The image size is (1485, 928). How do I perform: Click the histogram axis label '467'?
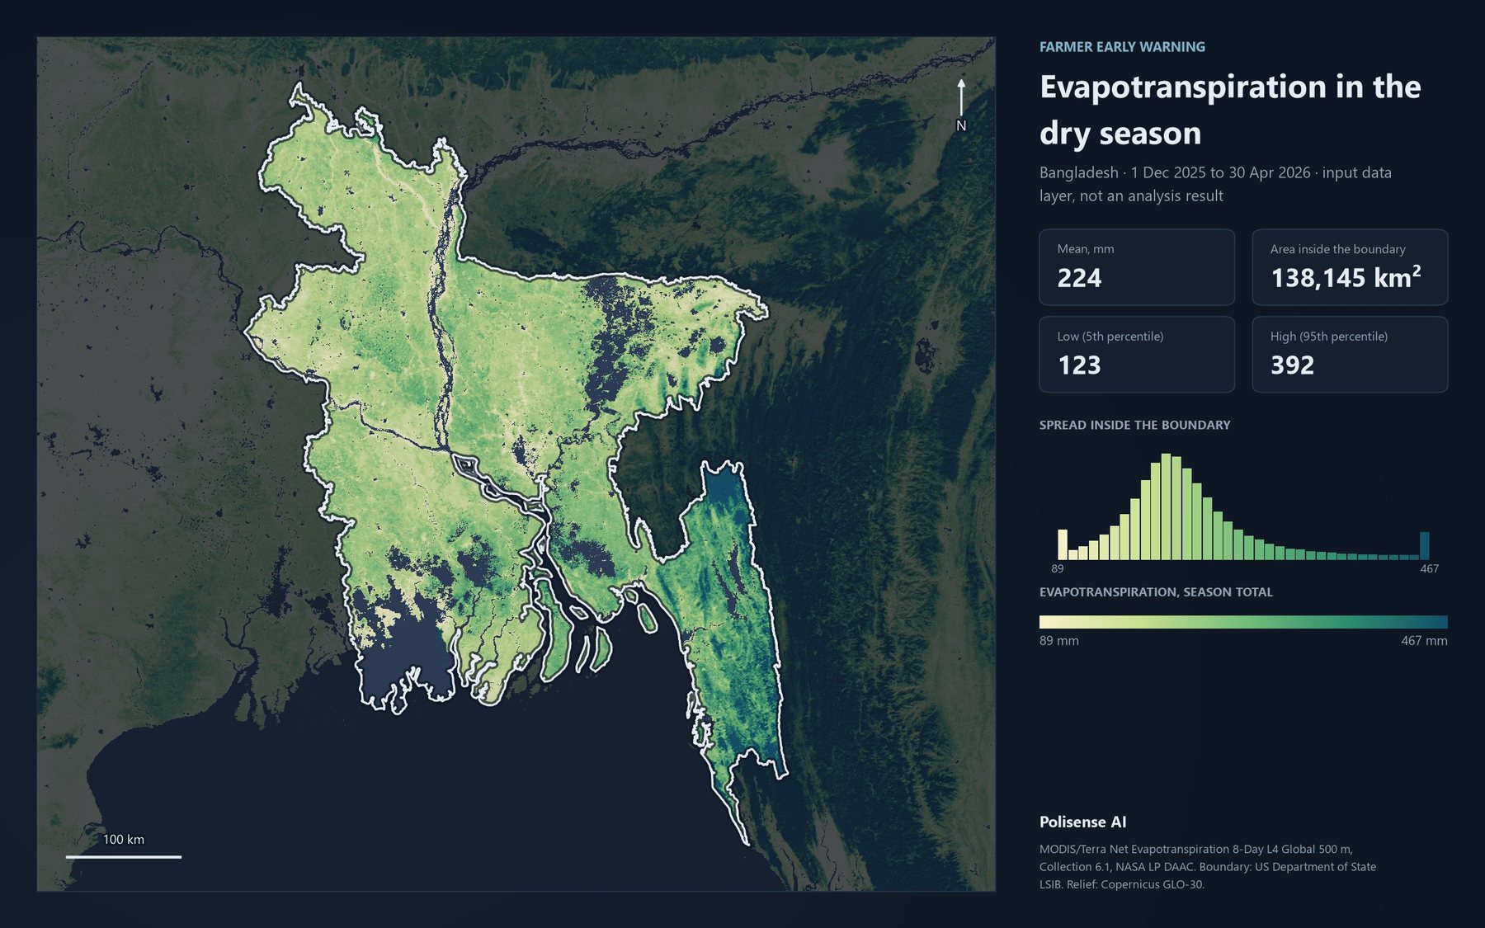coord(1429,568)
